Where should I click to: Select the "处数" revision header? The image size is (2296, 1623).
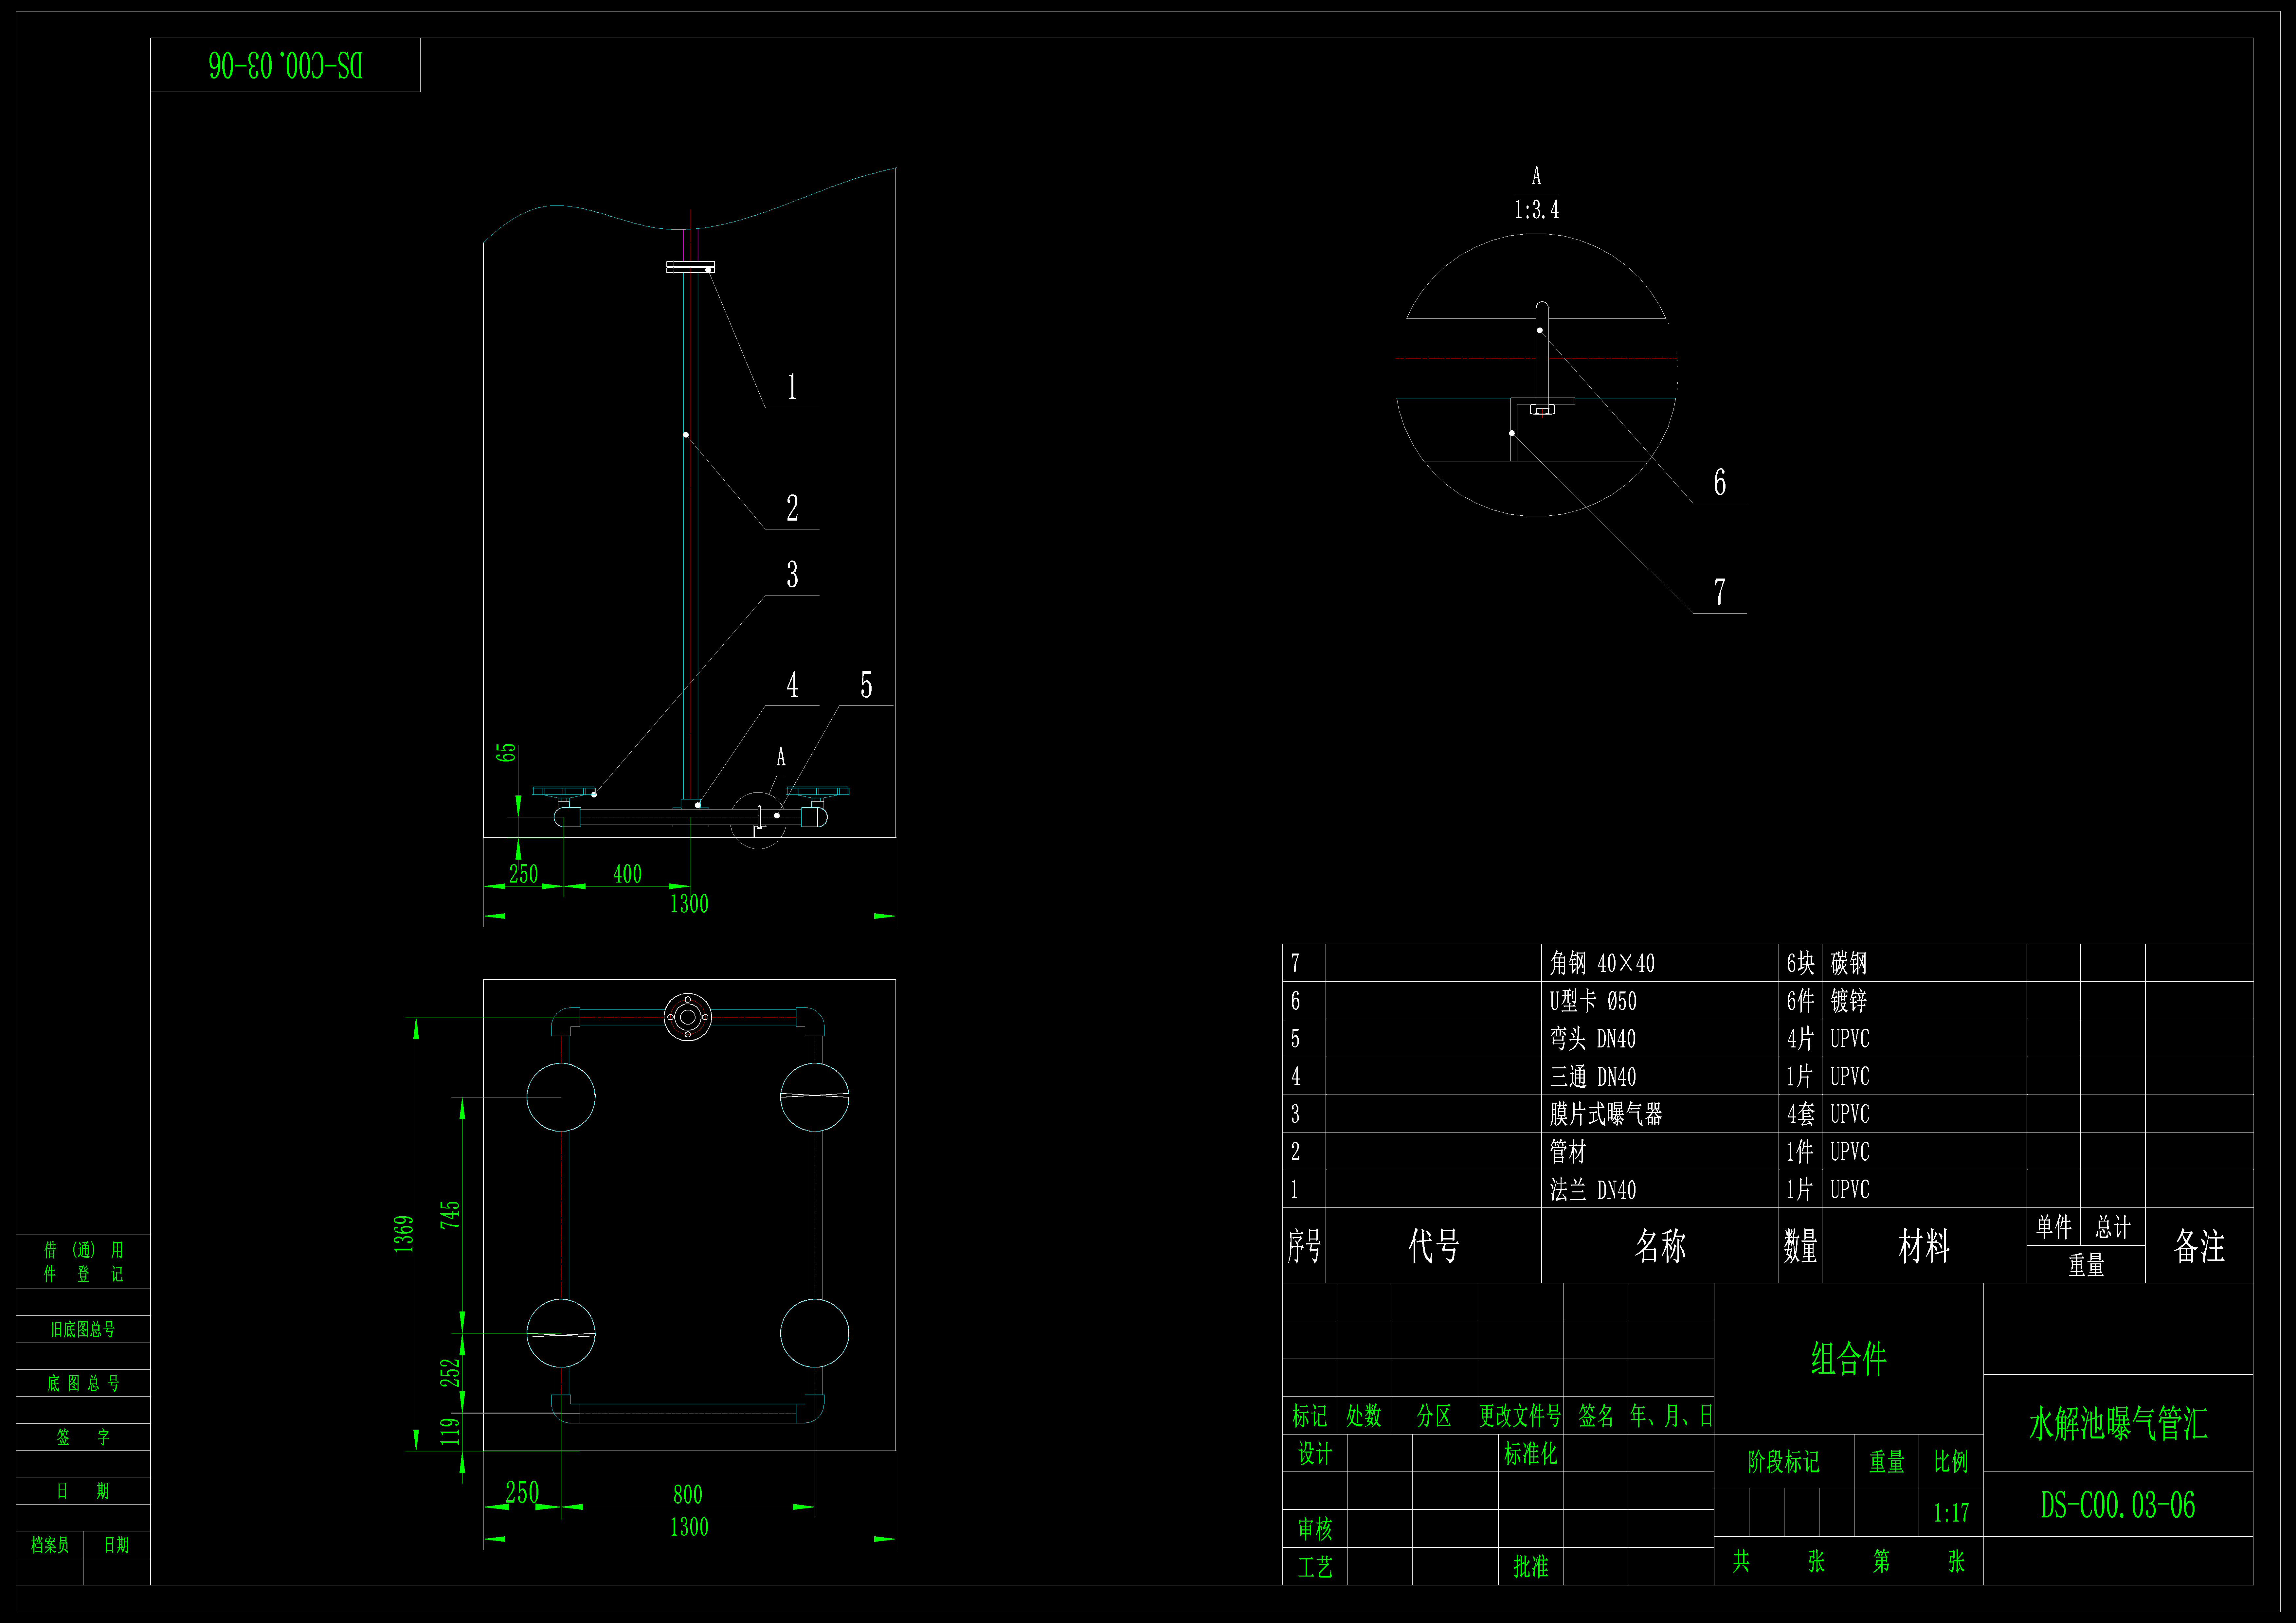tap(1364, 1416)
